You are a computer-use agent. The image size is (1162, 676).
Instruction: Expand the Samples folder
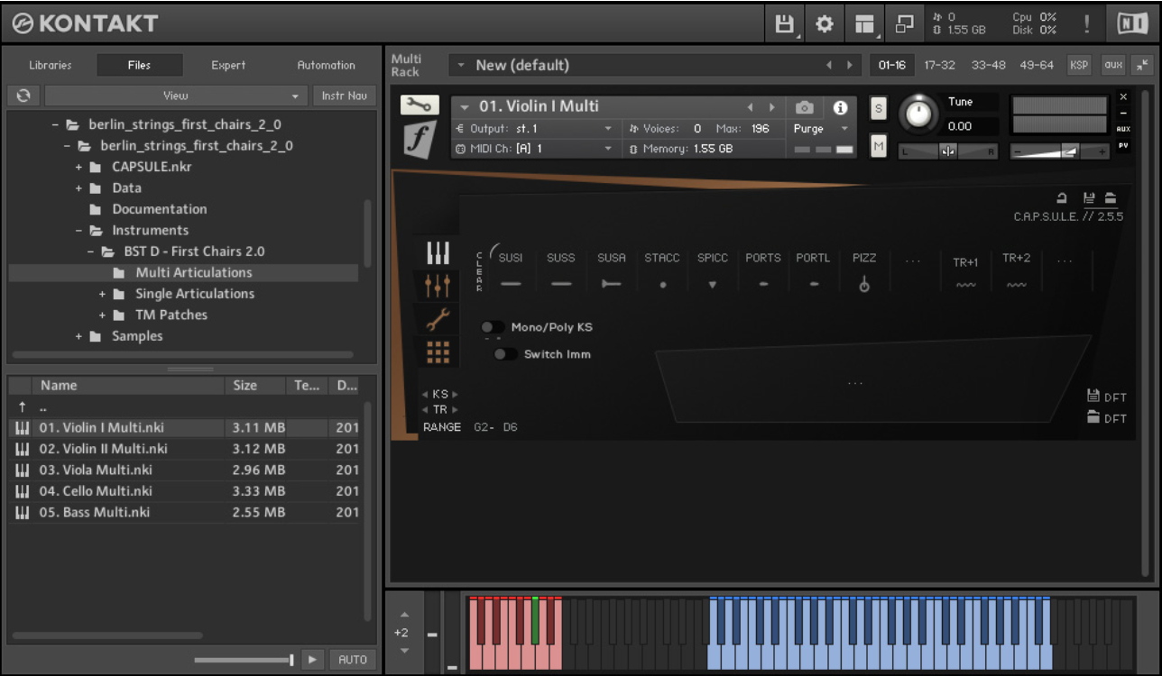pyautogui.click(x=78, y=336)
